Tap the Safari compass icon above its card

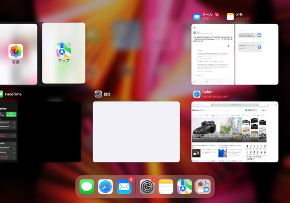[197, 94]
